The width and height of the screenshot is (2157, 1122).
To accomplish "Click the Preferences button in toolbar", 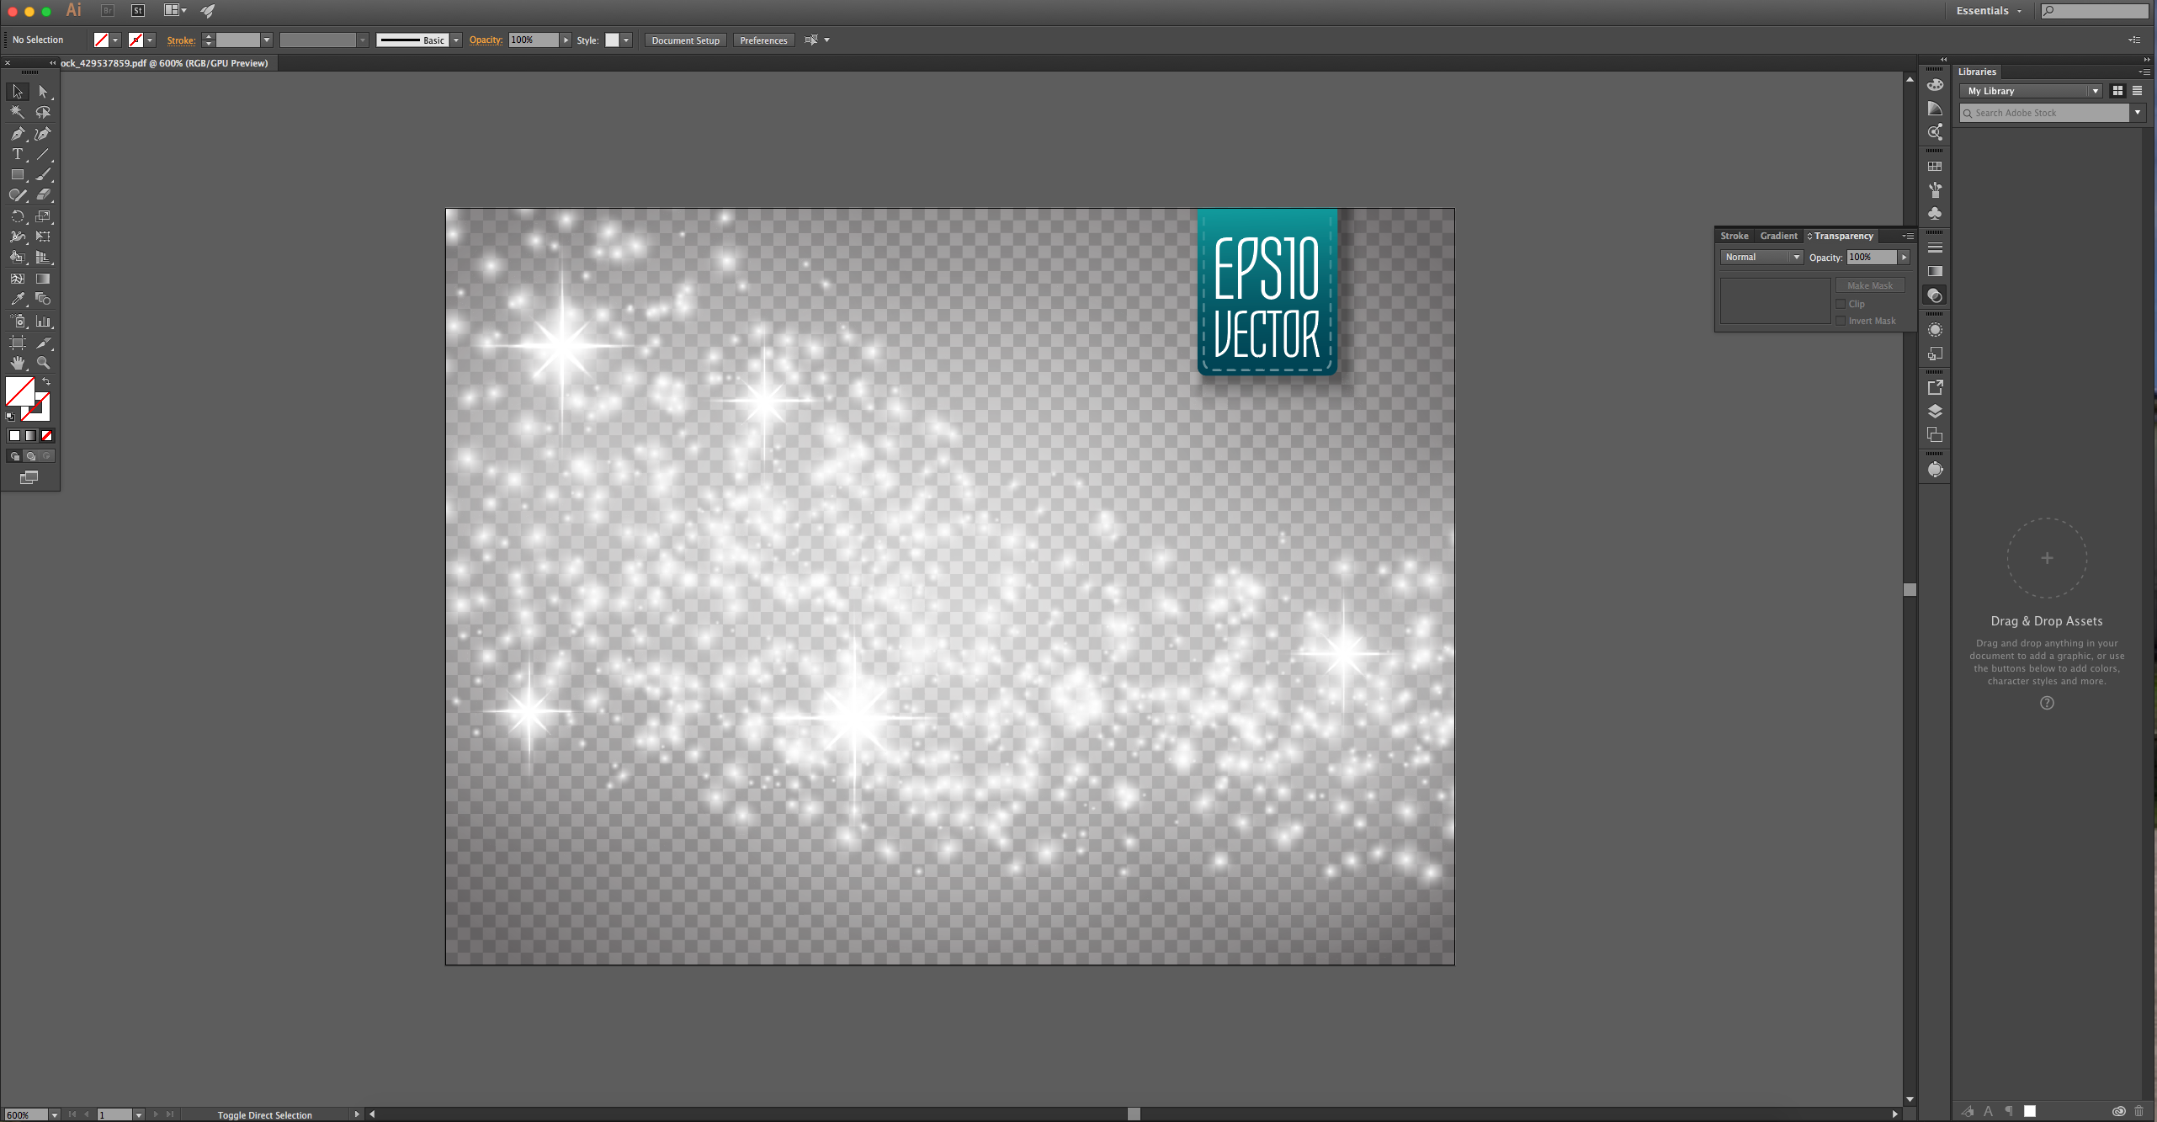I will (765, 40).
